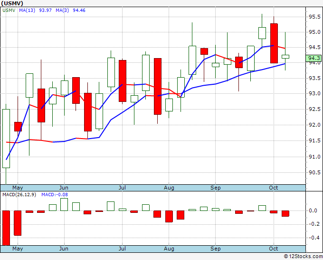Select the 92.0 price axis label
Image resolution: width=323 pixels, height=260 pixels.
(314, 125)
